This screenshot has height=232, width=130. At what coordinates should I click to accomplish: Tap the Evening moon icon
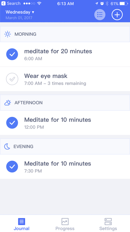[x=7, y=146]
